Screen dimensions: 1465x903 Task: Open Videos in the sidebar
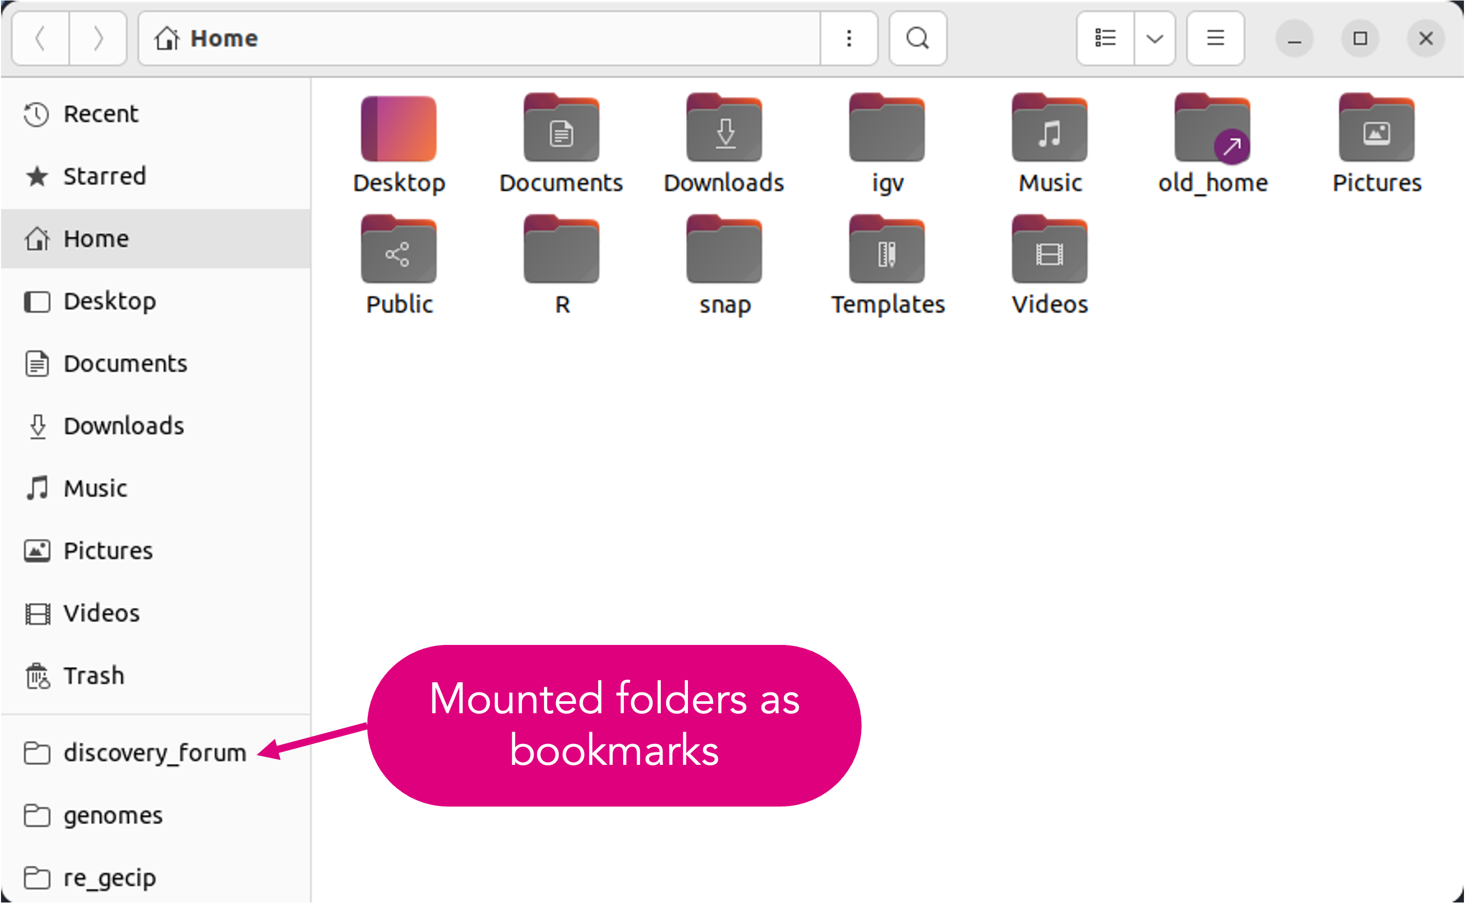tap(101, 613)
